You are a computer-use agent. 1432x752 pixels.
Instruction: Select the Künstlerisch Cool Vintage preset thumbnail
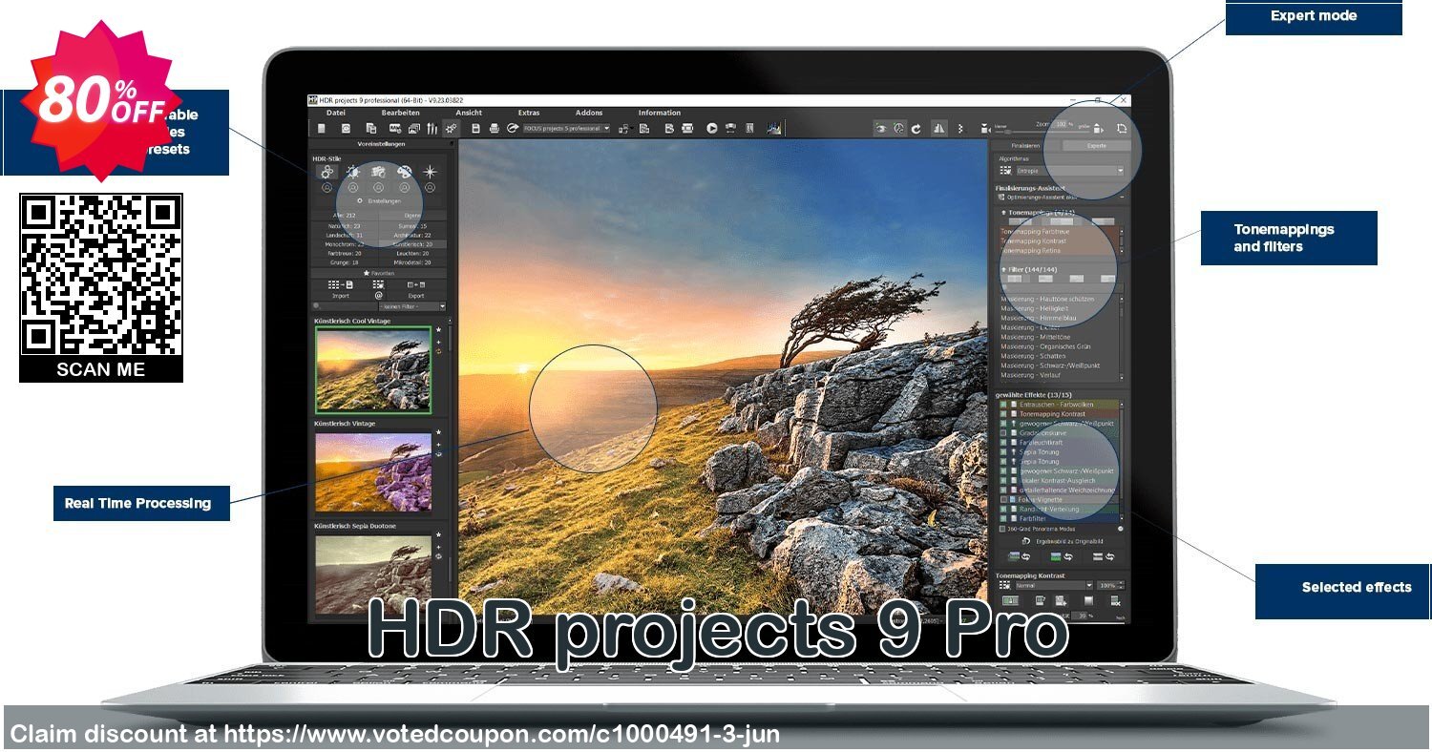point(374,370)
